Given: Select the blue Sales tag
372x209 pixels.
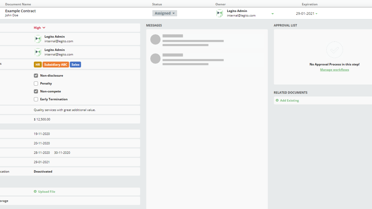Looking at the screenshot, I should (75, 65).
